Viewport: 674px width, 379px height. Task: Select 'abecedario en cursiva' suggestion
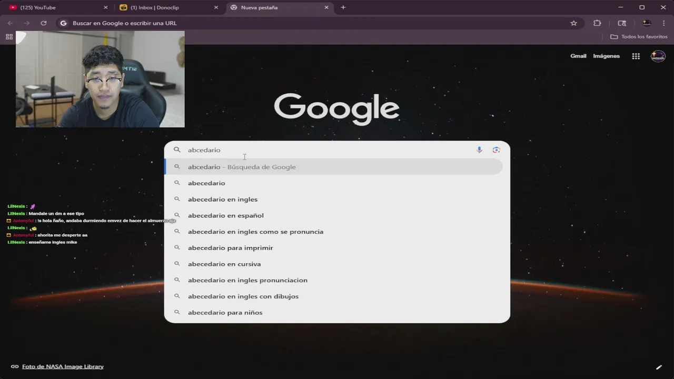[334, 264]
